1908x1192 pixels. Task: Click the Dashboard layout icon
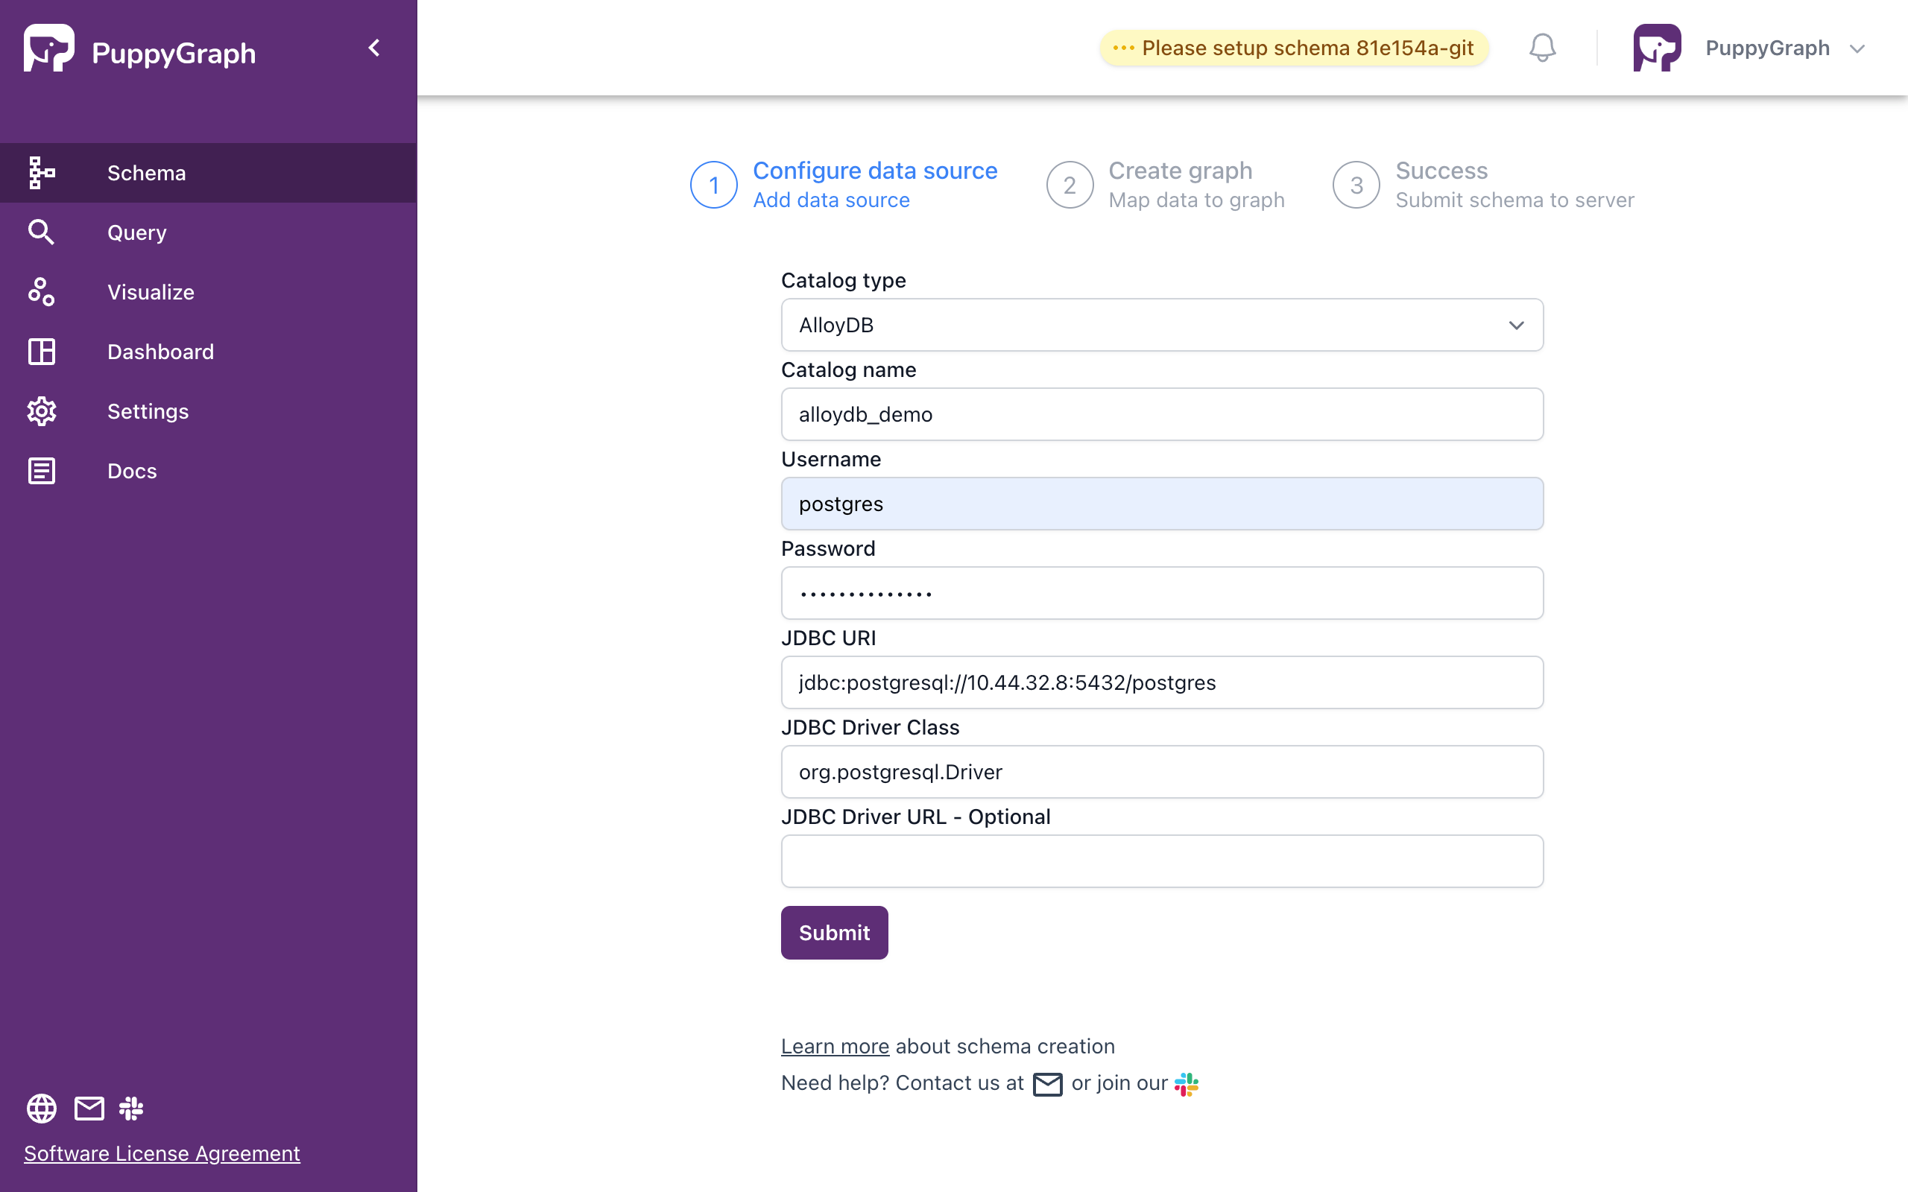(x=42, y=352)
